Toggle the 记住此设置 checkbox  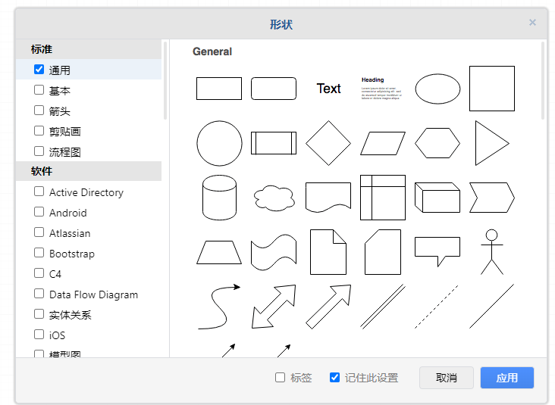(335, 378)
